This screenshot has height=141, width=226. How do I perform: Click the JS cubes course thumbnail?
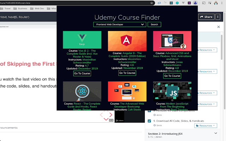[172, 92]
